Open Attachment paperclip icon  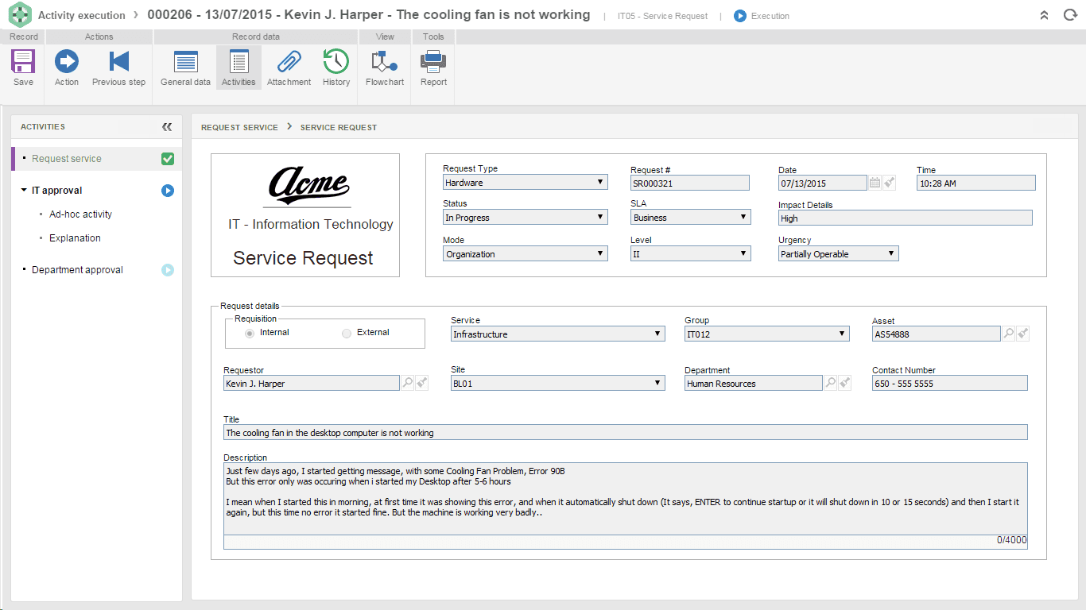pyautogui.click(x=289, y=62)
